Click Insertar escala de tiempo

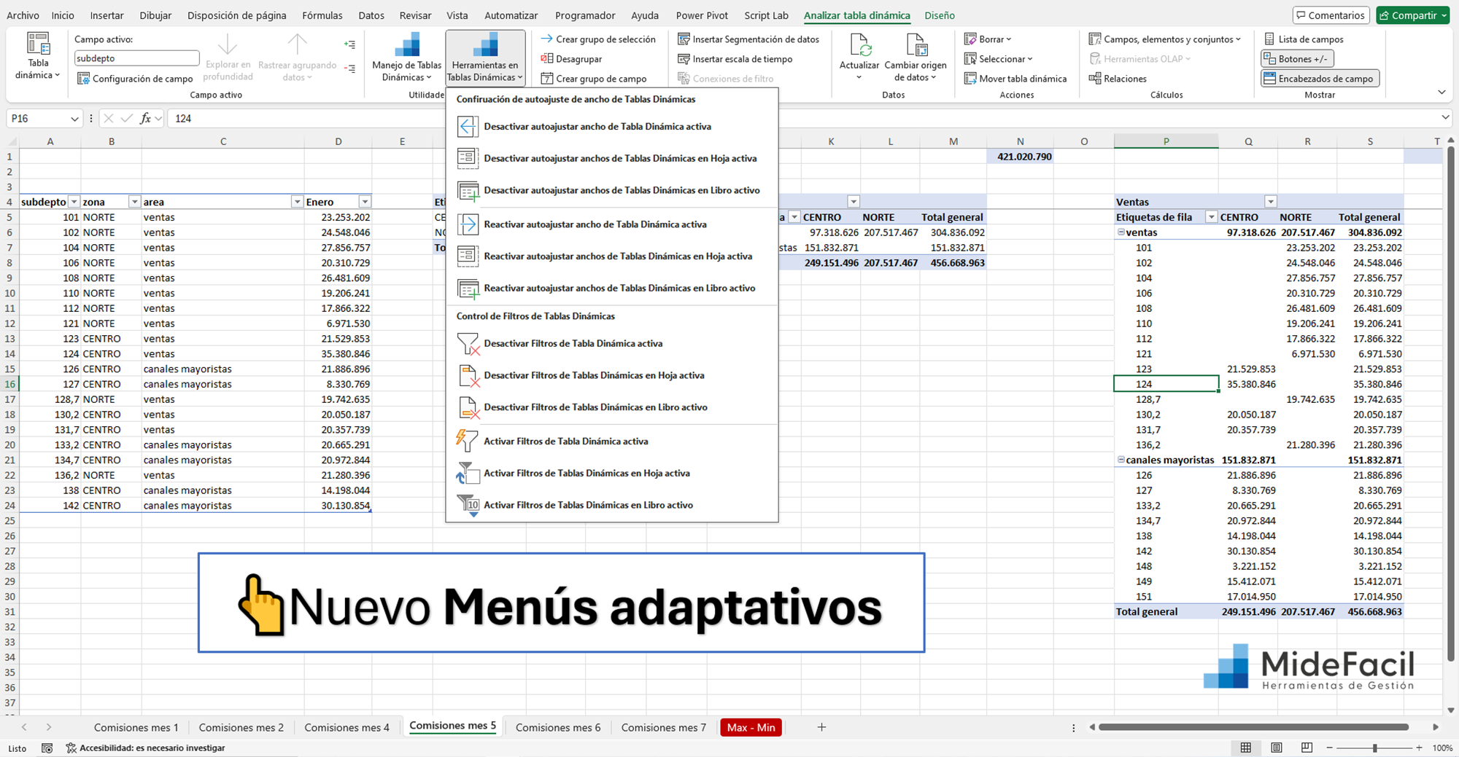(735, 59)
